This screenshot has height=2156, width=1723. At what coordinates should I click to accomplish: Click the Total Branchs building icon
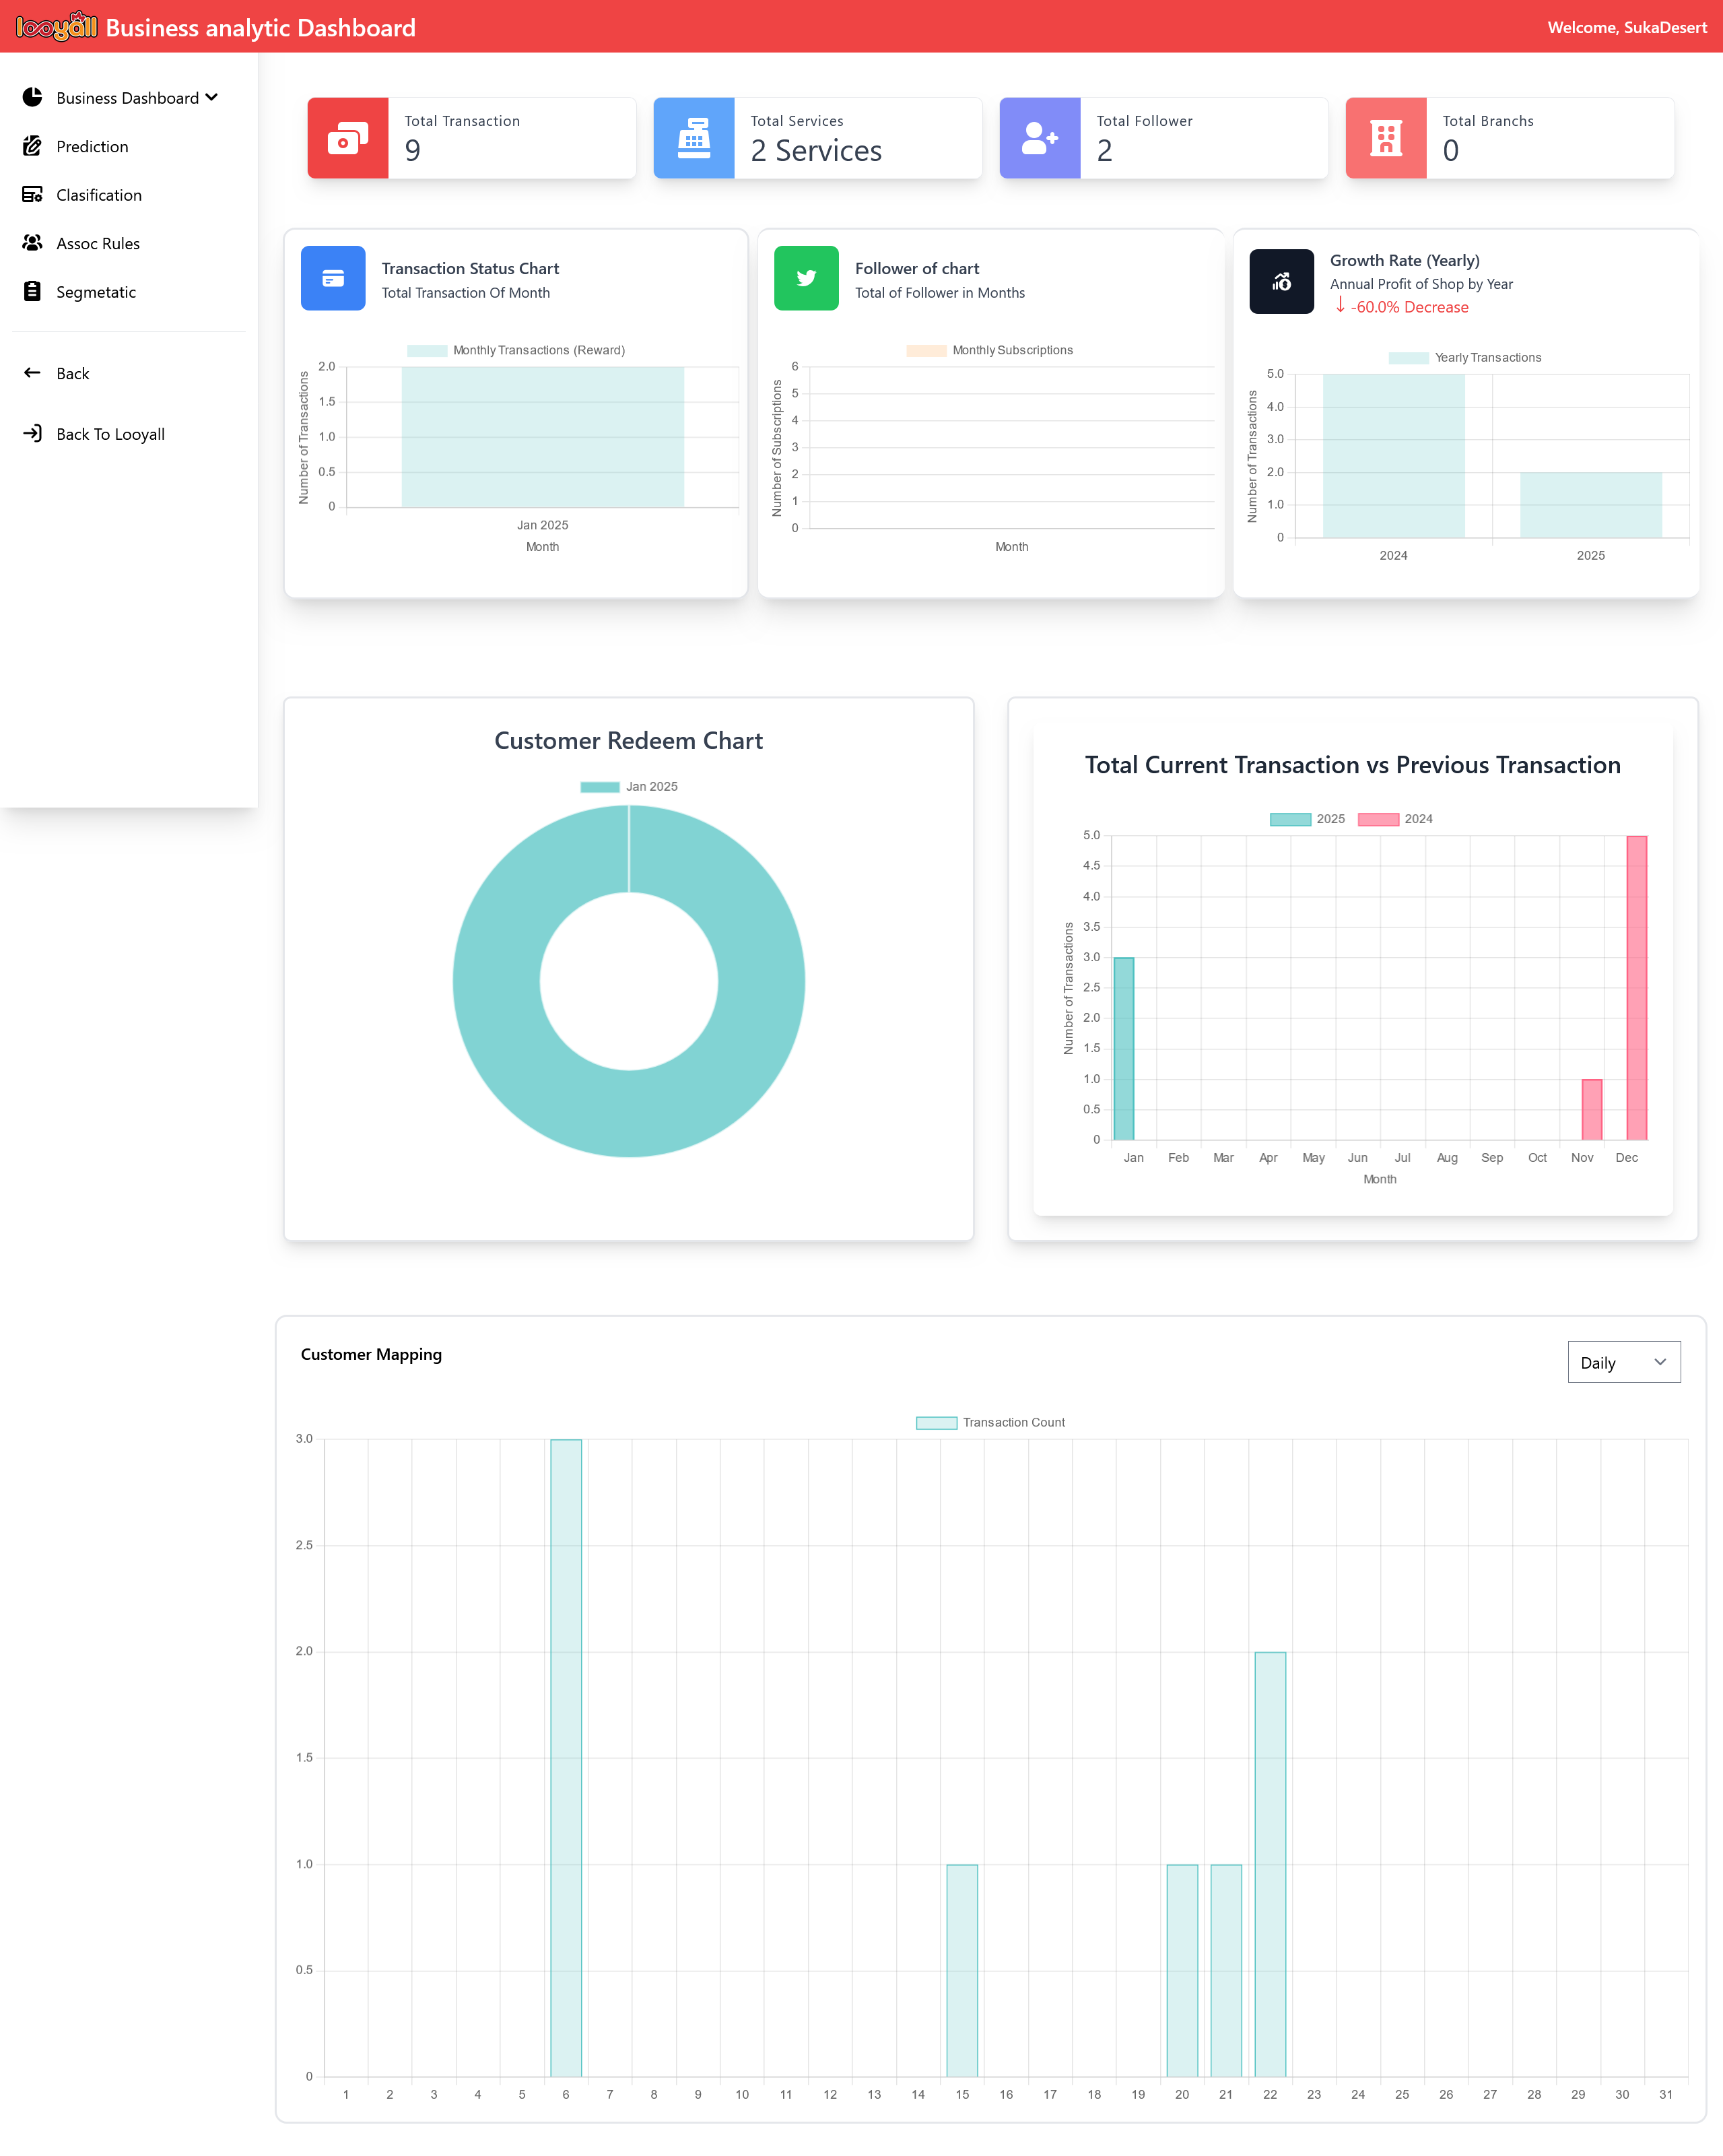(x=1385, y=138)
